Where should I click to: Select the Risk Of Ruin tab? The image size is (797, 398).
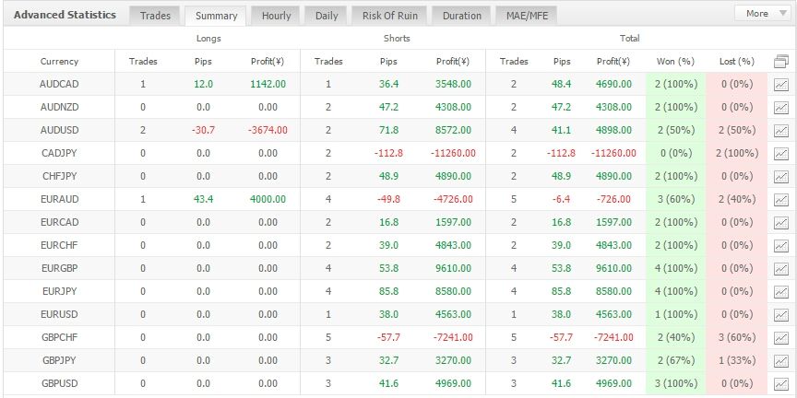click(390, 16)
